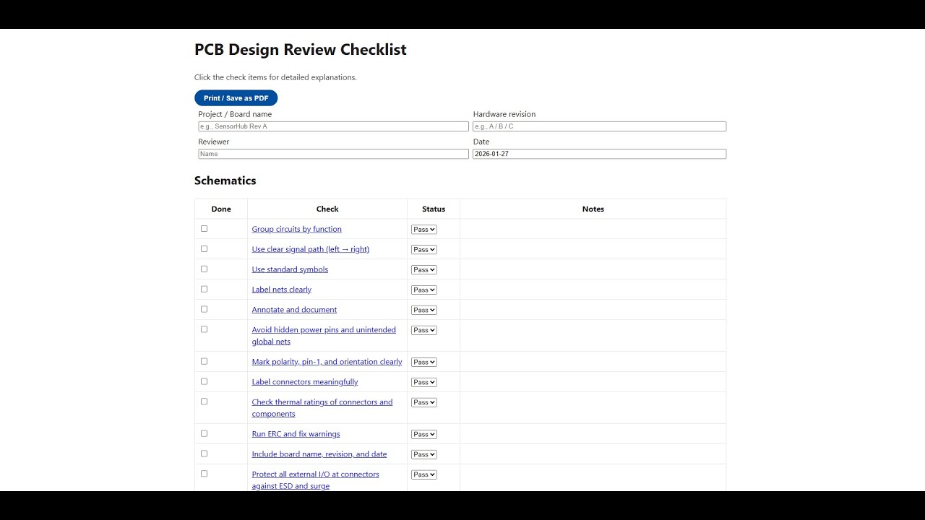
Task: Click into the Reviewer name field
Action: pyautogui.click(x=333, y=154)
